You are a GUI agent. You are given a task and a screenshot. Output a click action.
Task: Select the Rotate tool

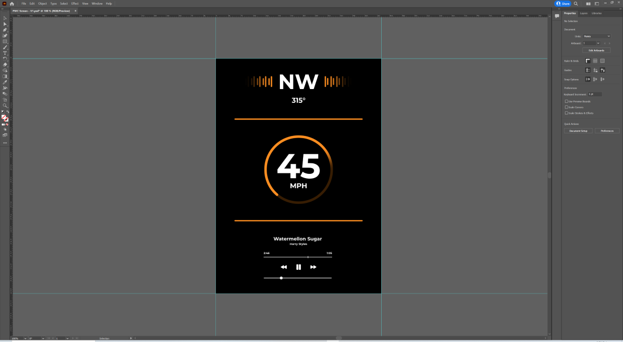pos(5,58)
